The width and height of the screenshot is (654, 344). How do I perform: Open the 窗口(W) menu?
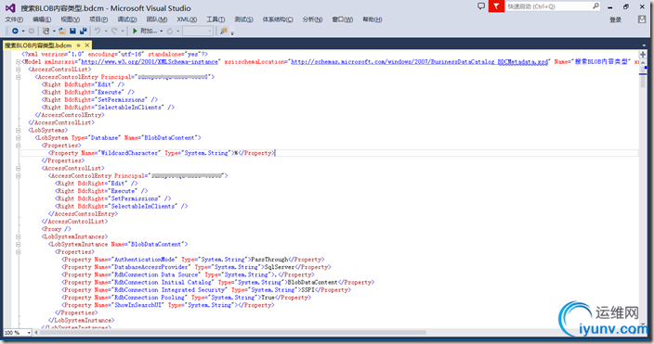tap(342, 19)
